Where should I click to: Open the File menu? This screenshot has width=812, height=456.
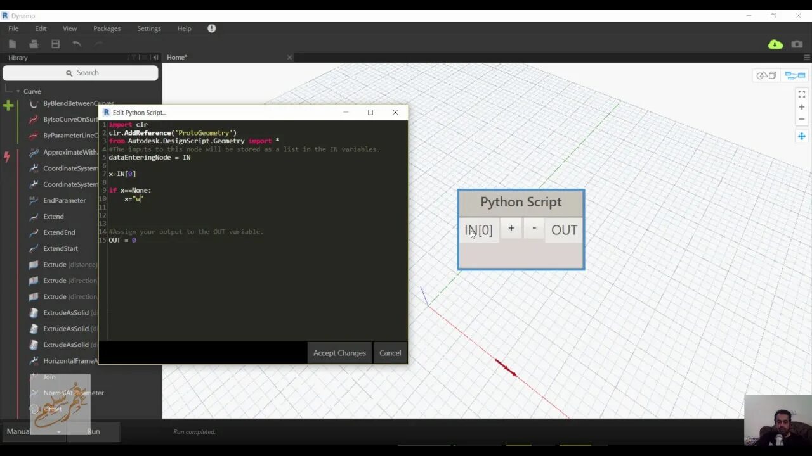13,28
